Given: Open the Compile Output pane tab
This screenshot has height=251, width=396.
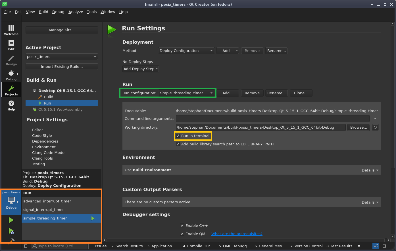Looking at the screenshot, I should tap(198, 246).
